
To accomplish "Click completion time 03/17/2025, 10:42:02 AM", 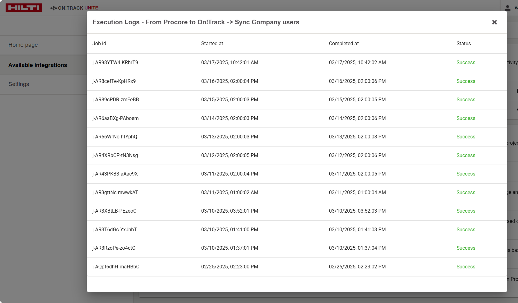I will point(357,63).
